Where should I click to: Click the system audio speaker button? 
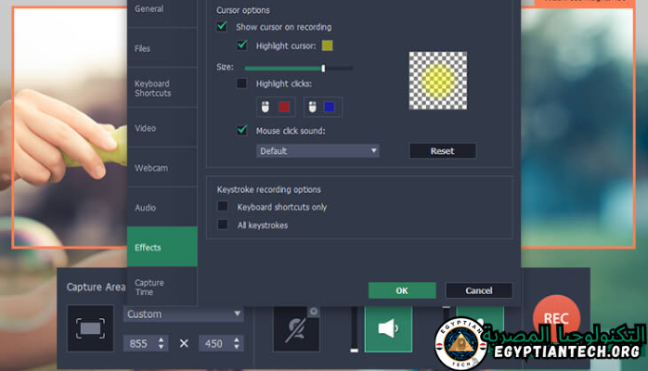pos(388,328)
